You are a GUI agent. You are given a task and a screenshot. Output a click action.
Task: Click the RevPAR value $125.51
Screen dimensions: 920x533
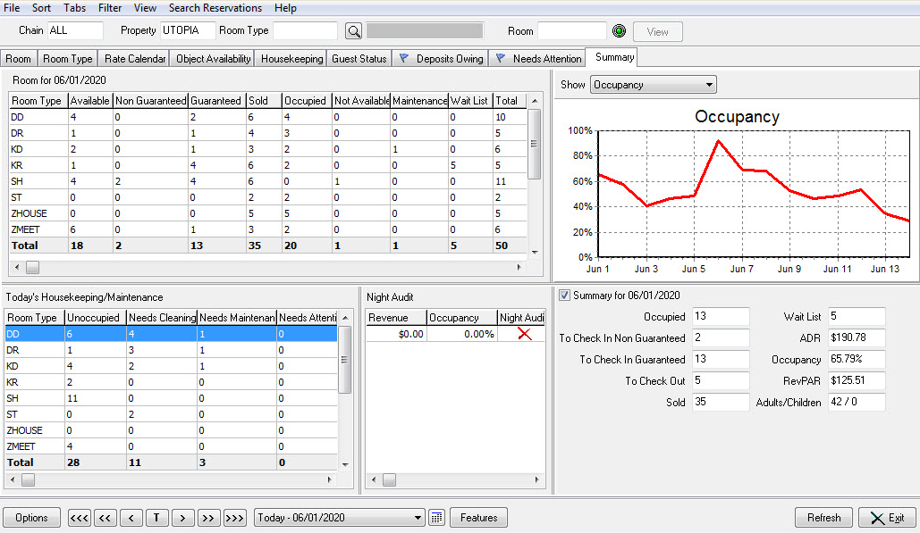857,380
